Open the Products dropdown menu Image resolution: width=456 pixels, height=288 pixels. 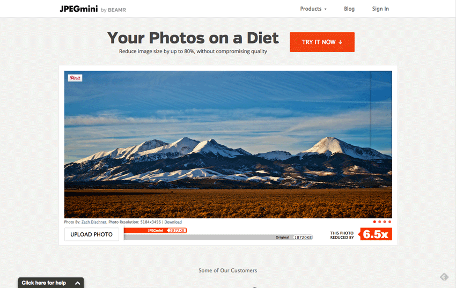point(313,9)
